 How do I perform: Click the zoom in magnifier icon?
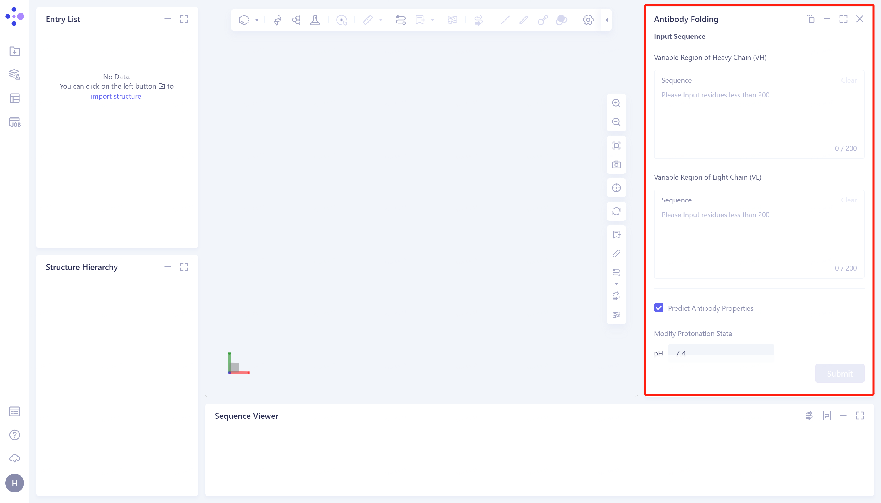(x=616, y=103)
